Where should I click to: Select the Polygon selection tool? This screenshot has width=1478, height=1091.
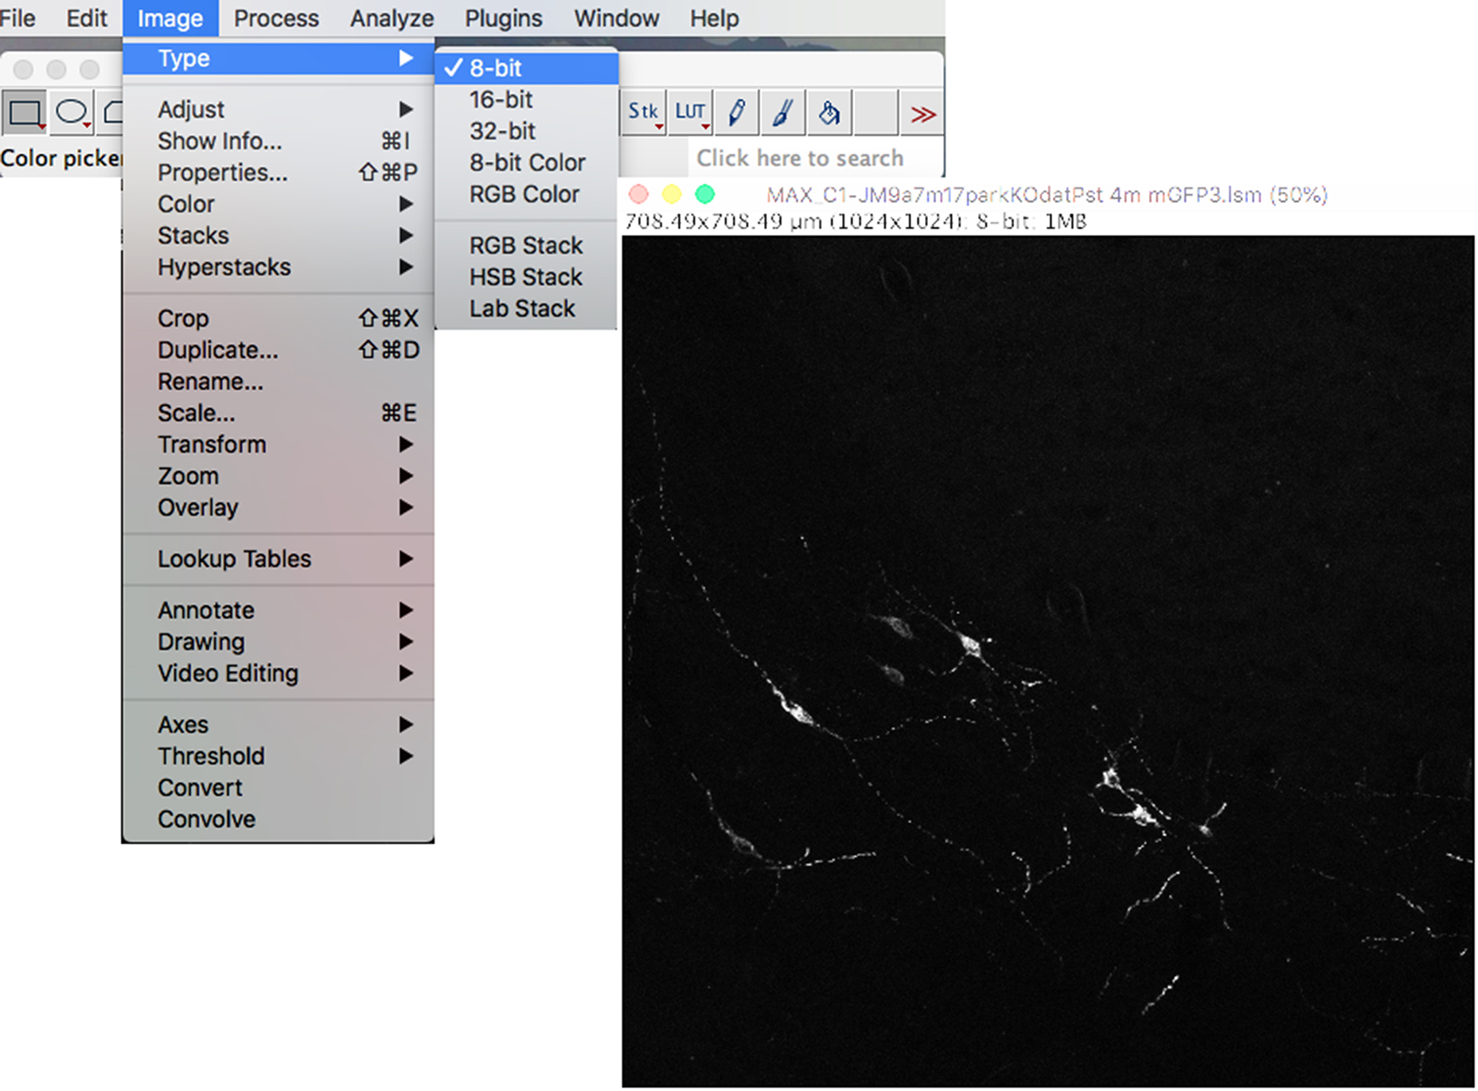coord(111,114)
